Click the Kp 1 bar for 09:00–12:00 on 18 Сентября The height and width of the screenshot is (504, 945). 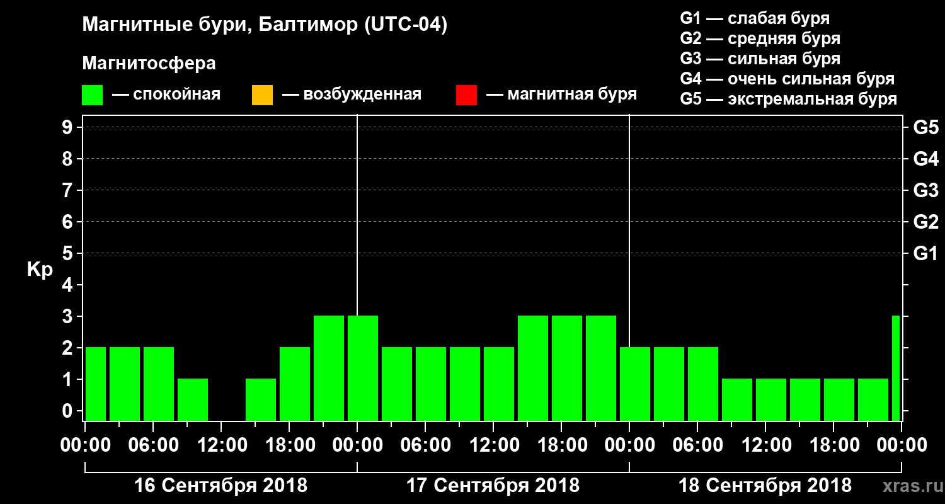(737, 399)
